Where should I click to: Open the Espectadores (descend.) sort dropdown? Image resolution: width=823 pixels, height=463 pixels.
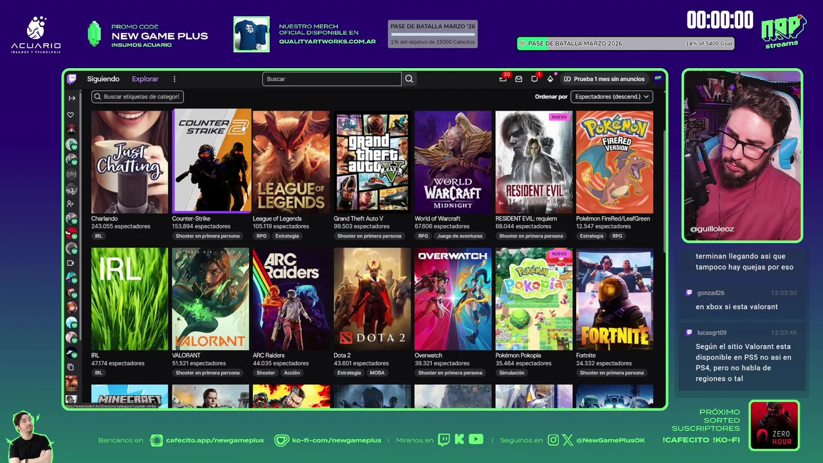(611, 96)
